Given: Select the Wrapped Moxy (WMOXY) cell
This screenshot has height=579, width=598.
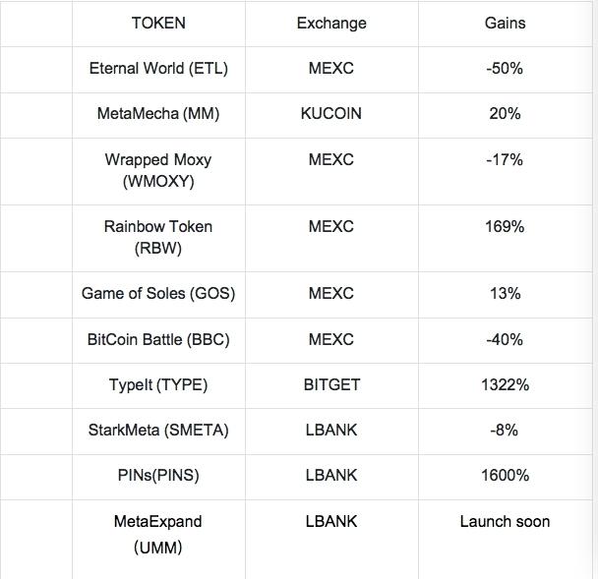Looking at the screenshot, I should (158, 170).
